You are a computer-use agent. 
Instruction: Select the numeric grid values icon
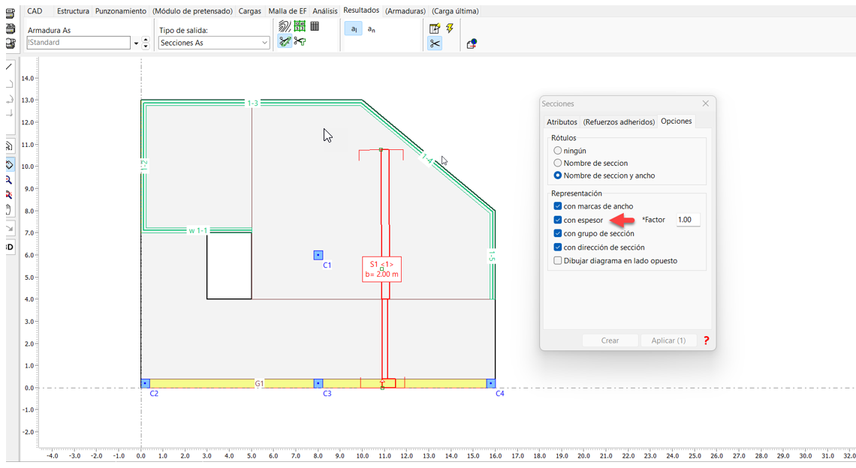(300, 26)
